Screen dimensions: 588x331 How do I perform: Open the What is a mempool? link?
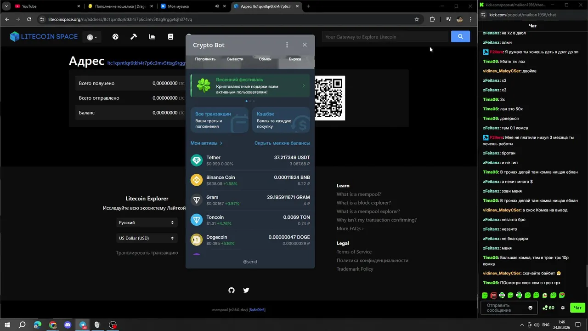click(x=359, y=194)
